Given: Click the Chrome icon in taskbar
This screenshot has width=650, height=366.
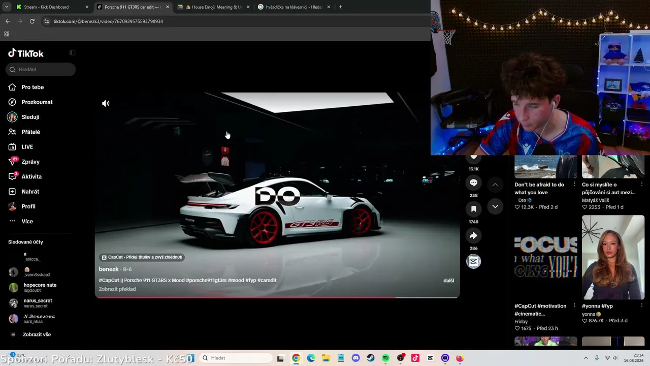Looking at the screenshot, I should [x=296, y=358].
